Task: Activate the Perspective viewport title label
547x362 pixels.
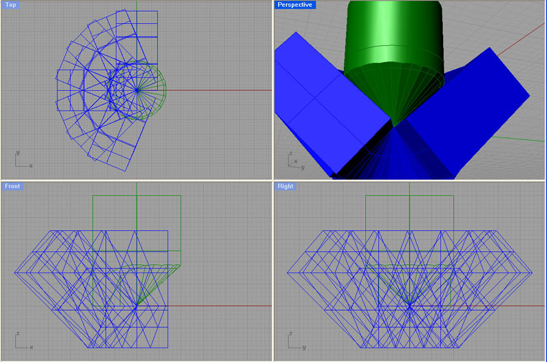Action: [295, 5]
